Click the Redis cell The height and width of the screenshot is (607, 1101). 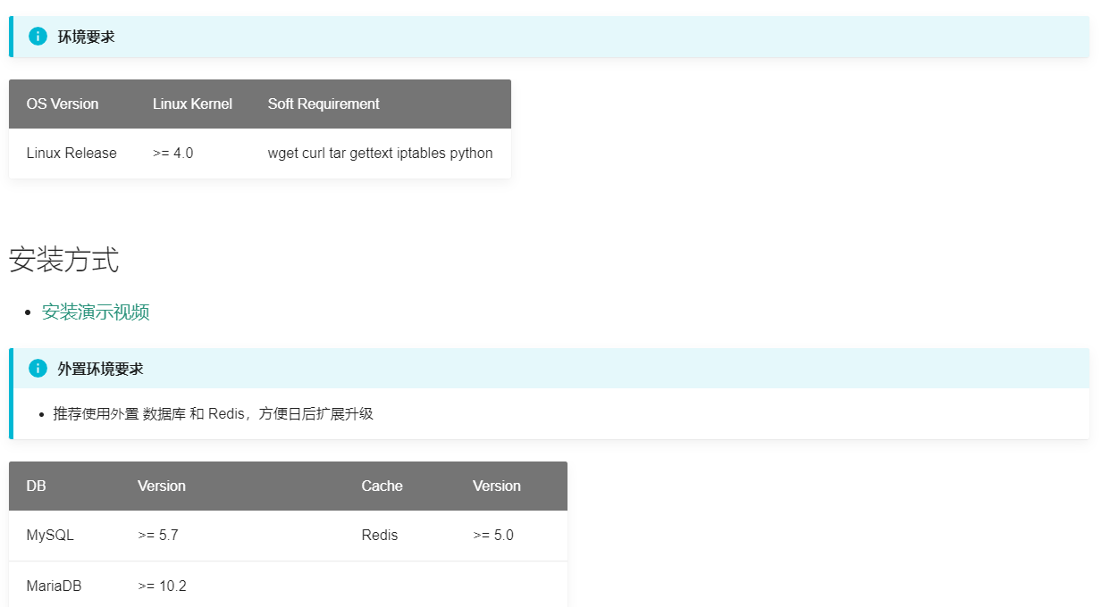(380, 536)
